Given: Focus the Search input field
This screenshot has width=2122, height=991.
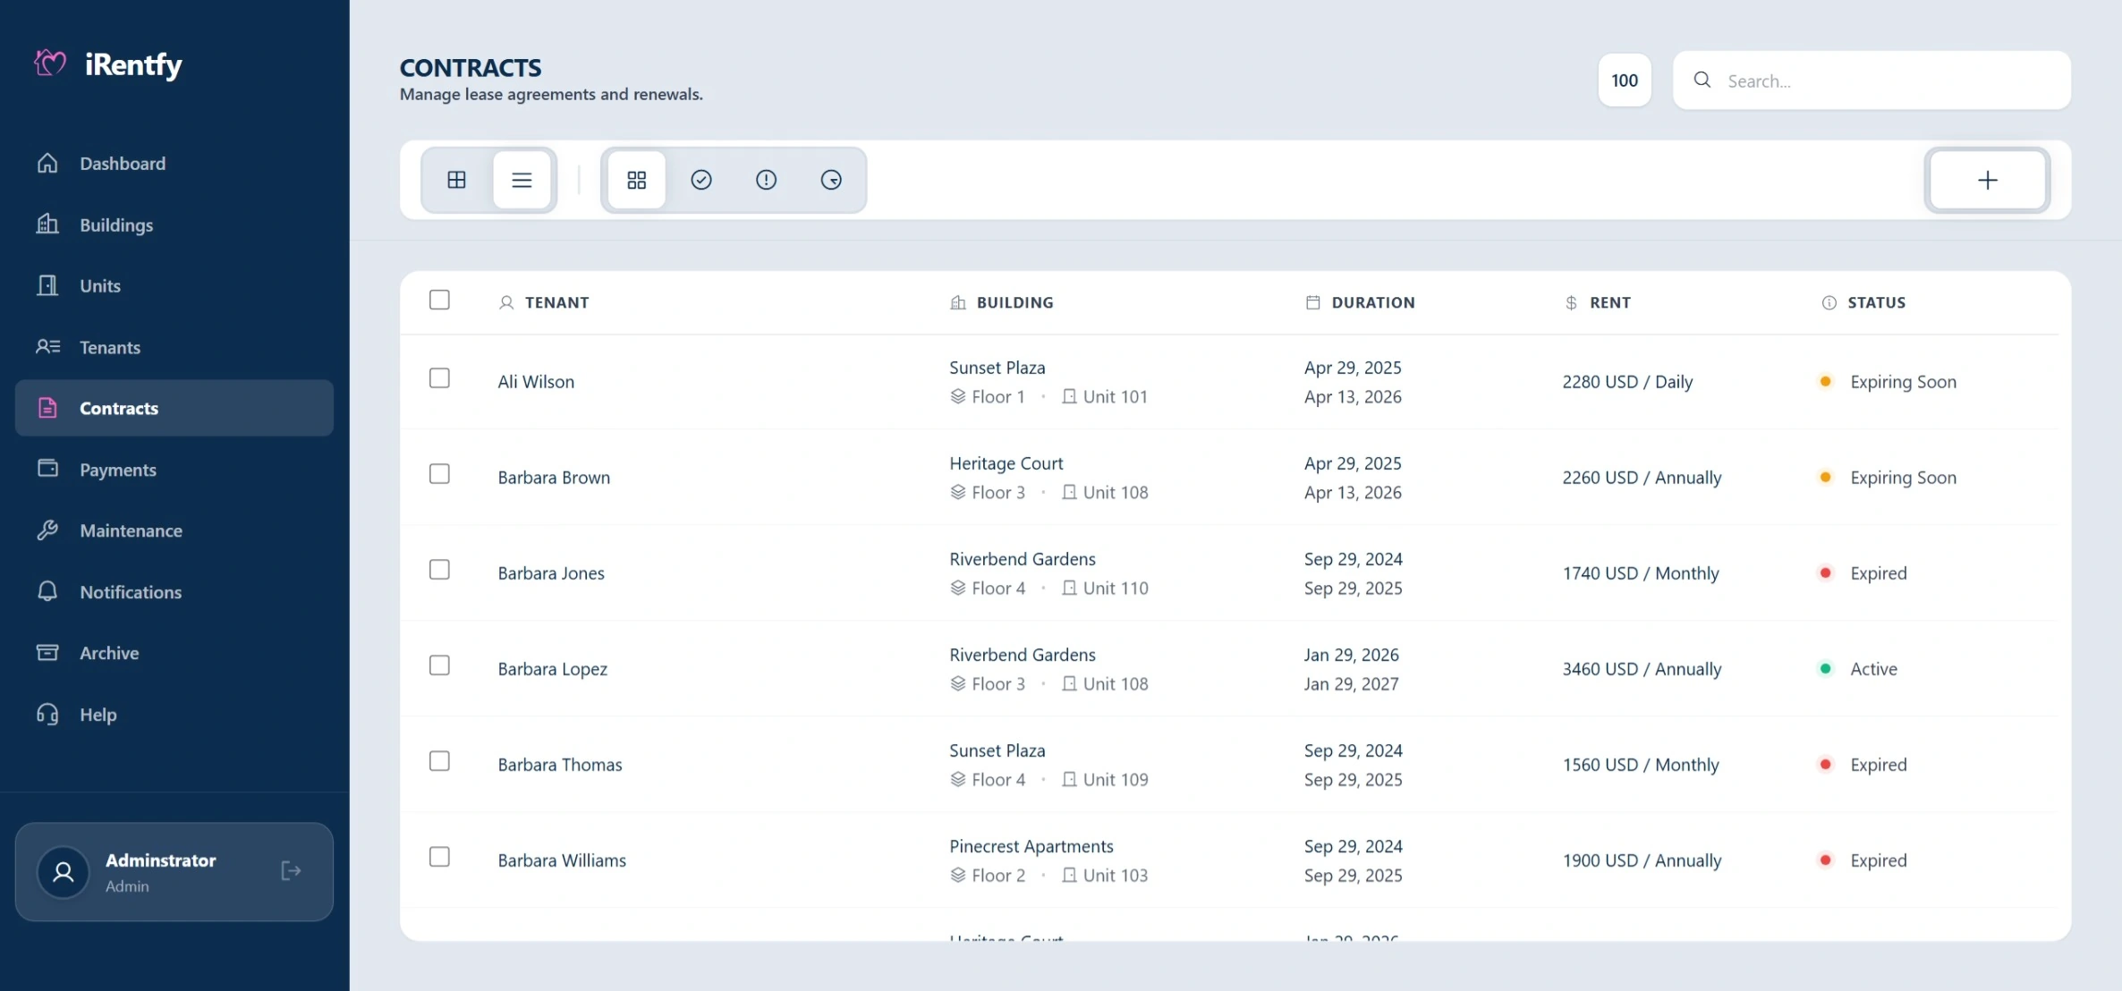Looking at the screenshot, I should 1872,80.
